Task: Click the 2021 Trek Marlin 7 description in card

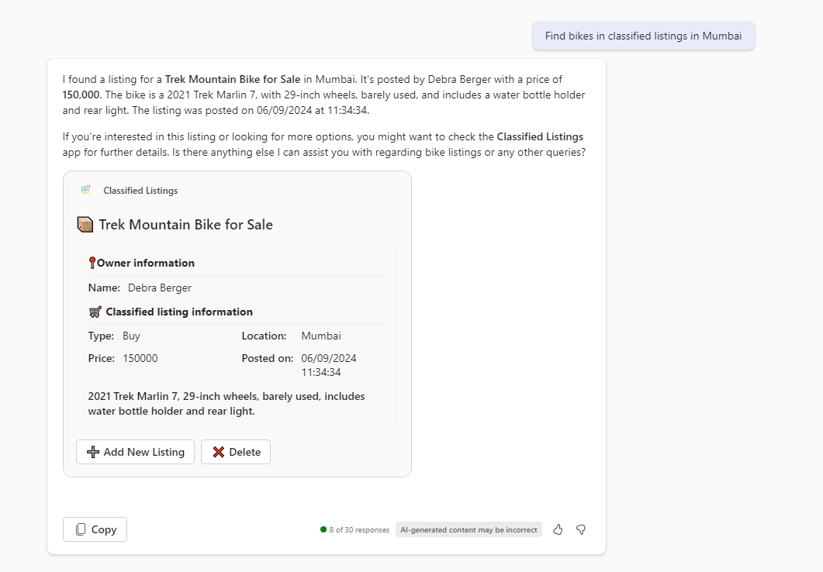Action: 226,404
